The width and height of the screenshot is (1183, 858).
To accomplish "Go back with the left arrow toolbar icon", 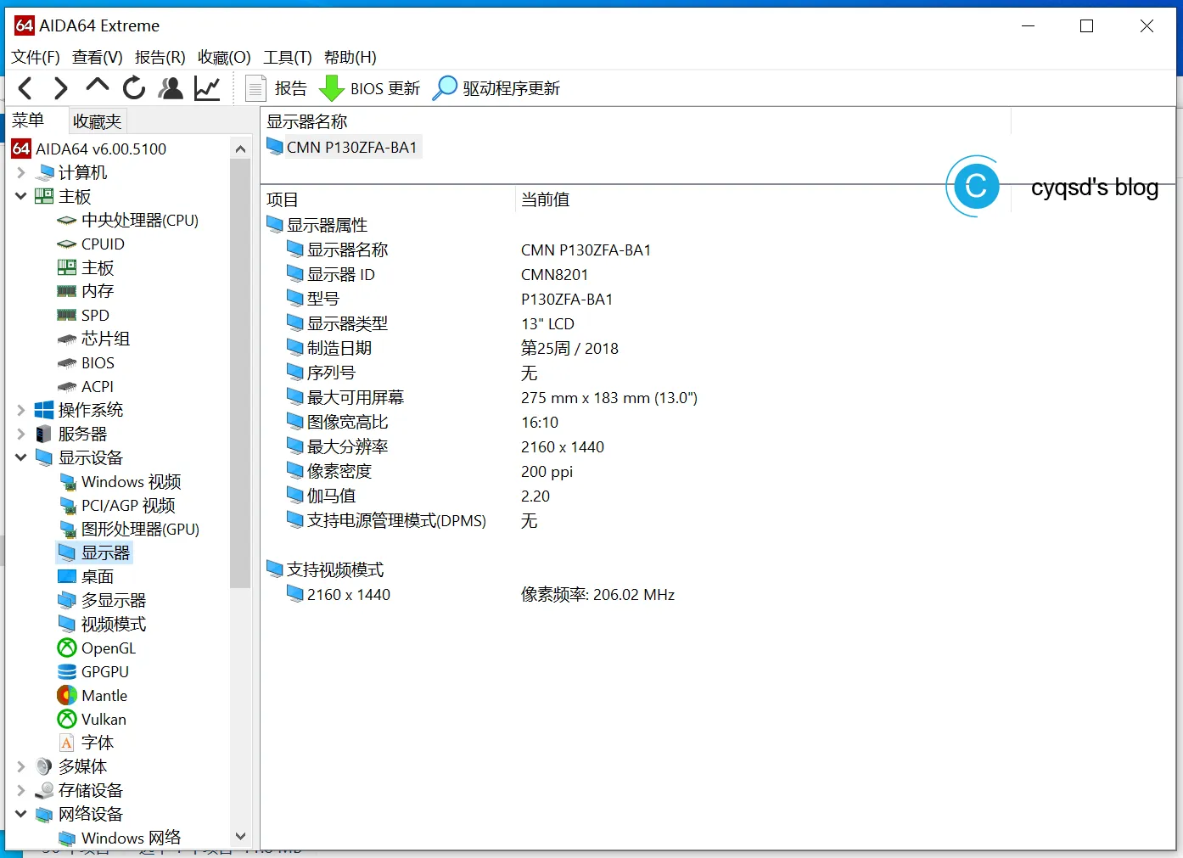I will (25, 88).
